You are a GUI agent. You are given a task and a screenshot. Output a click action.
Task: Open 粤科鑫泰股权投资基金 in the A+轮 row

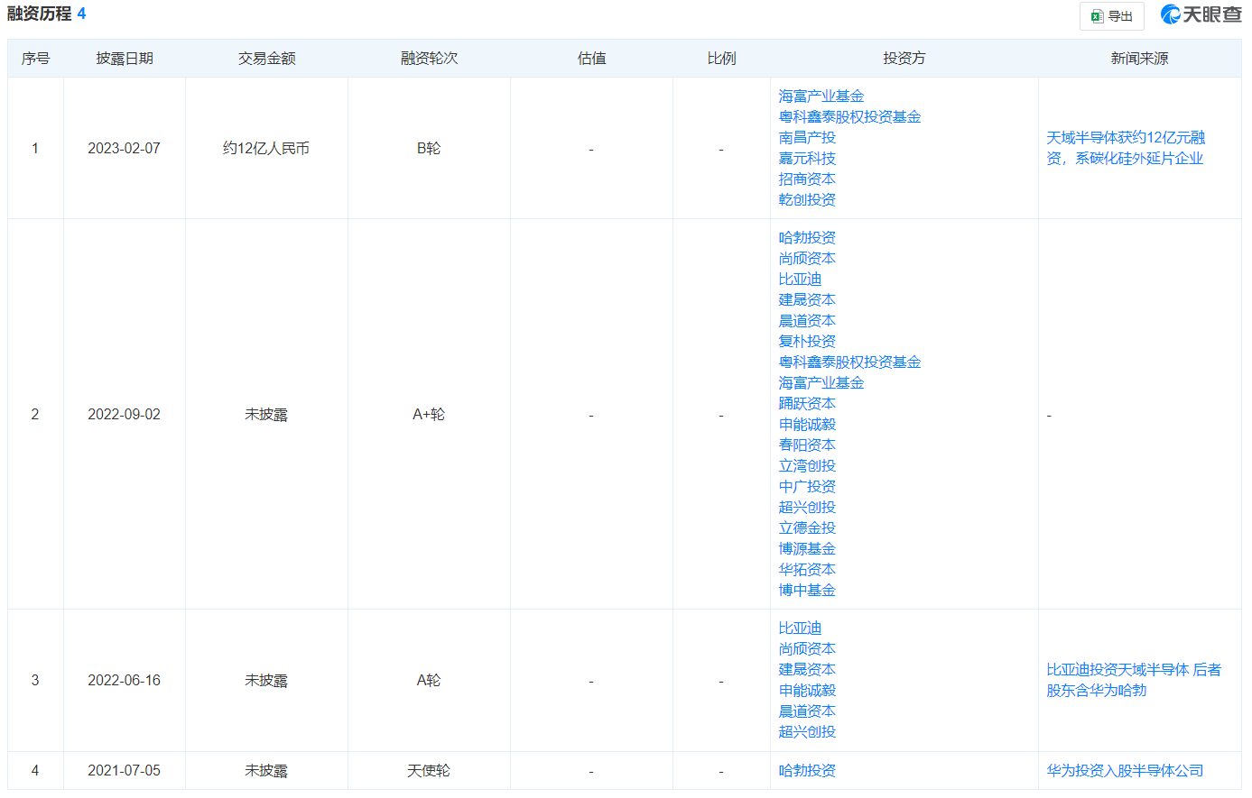click(x=849, y=362)
